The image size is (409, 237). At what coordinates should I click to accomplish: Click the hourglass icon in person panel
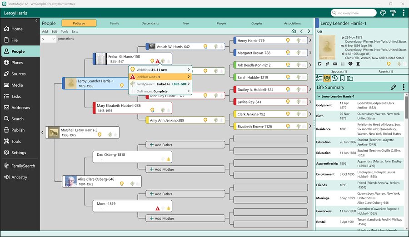click(x=358, y=64)
